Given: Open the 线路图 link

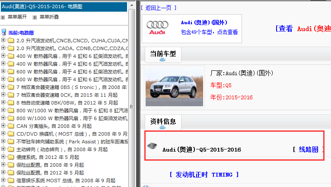Looking at the screenshot, I should tap(309, 149).
